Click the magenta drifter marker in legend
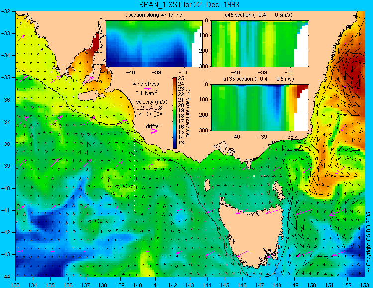 (x=154, y=131)
